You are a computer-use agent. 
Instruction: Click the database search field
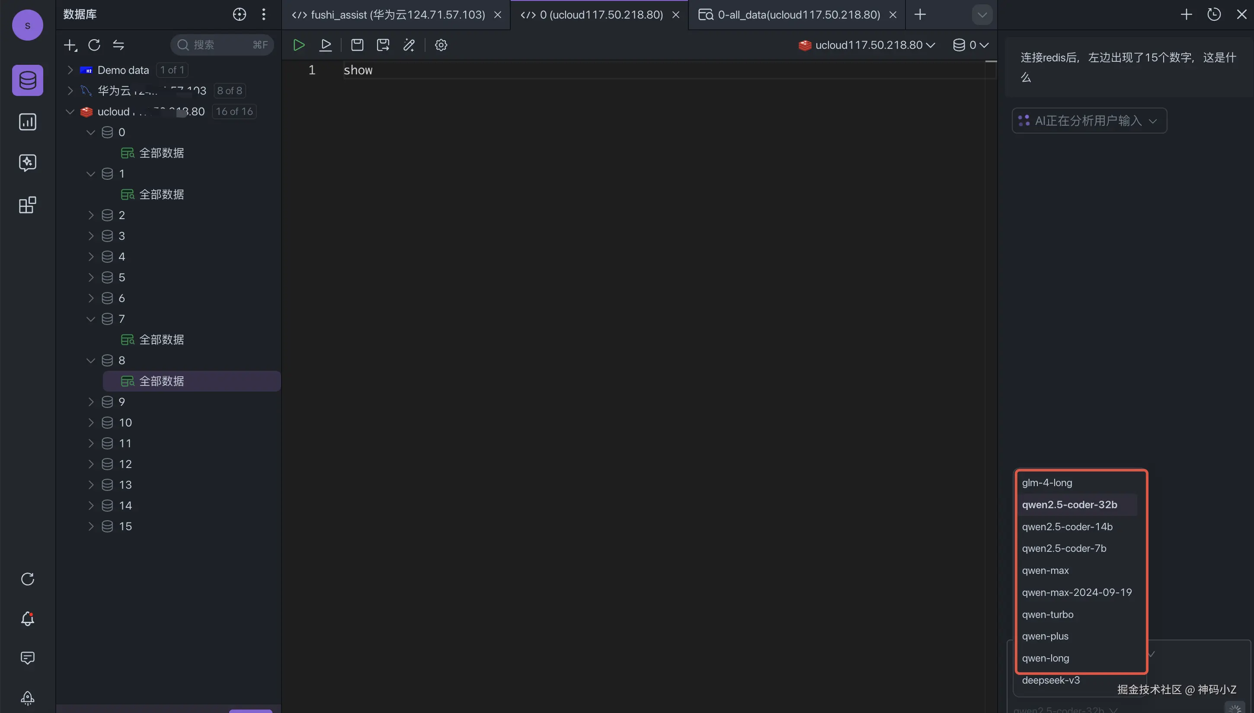coord(221,45)
